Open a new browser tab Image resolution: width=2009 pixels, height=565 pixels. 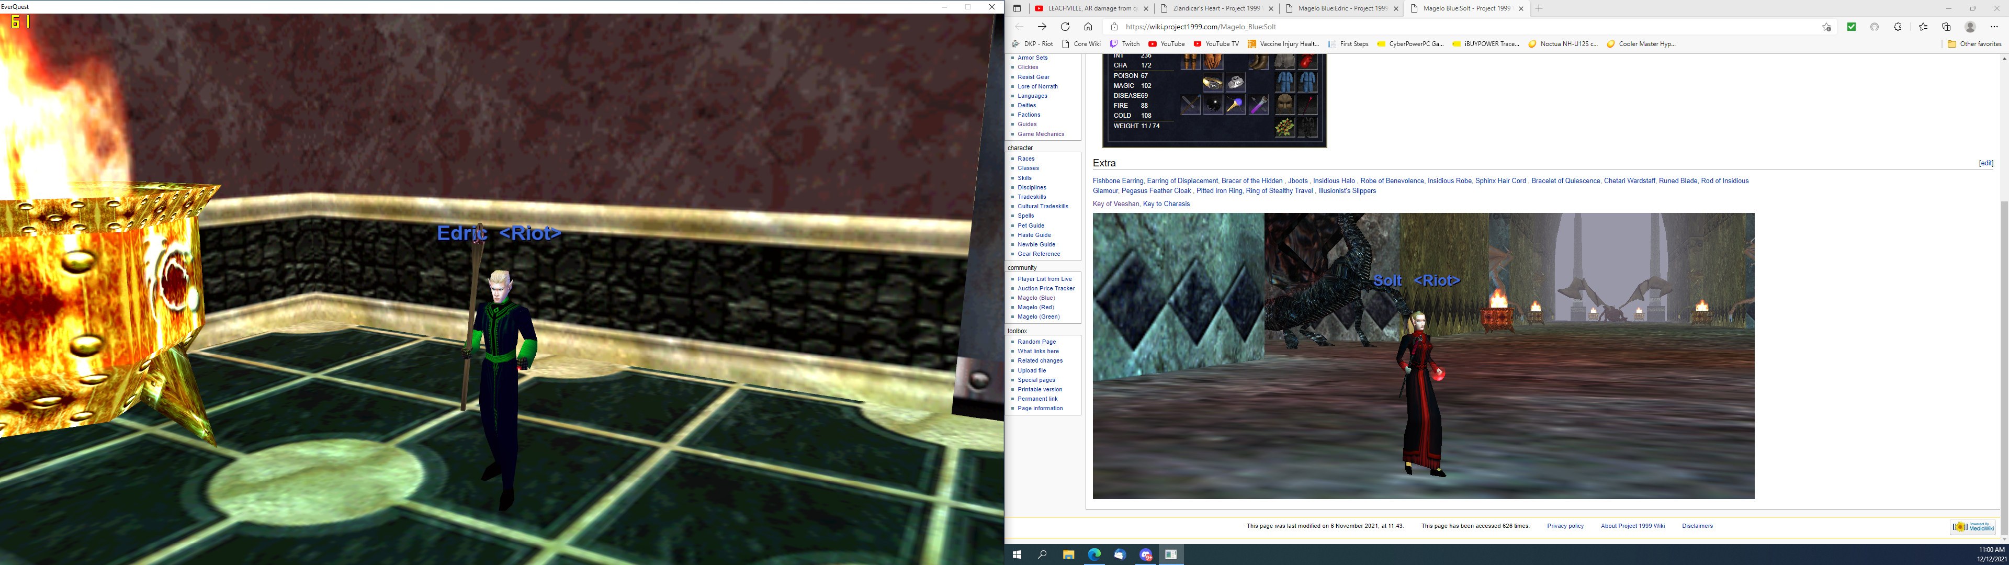(1539, 8)
